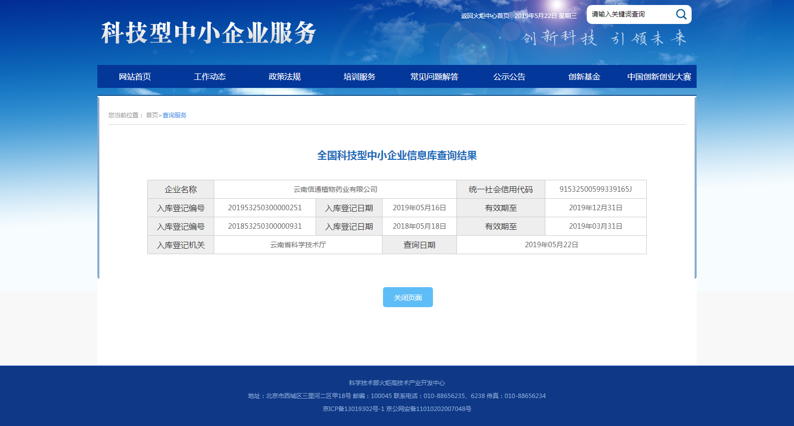The width and height of the screenshot is (794, 426).
Task: Open the 创新基金 navigation item
Action: pos(584,77)
